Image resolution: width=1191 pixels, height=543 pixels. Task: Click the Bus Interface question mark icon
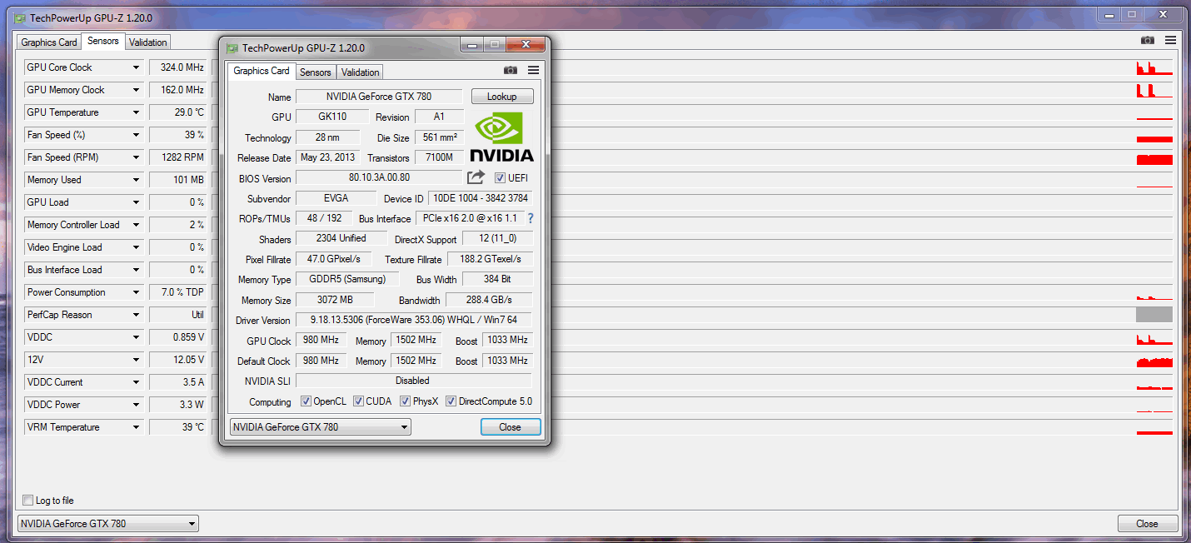(530, 218)
